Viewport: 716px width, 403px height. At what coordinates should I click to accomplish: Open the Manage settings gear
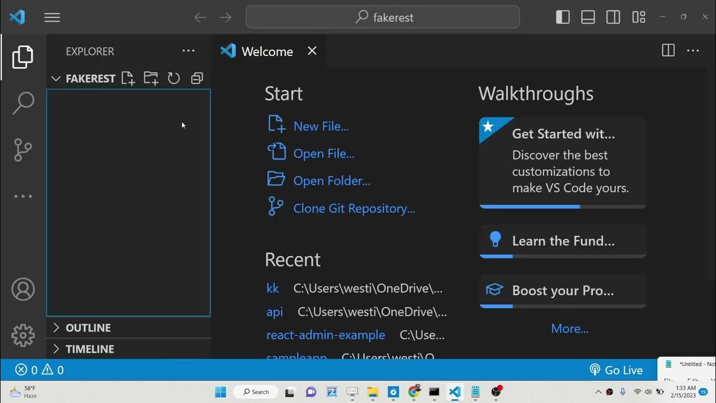pyautogui.click(x=23, y=335)
